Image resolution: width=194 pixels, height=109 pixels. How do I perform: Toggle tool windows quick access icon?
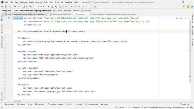2,107
